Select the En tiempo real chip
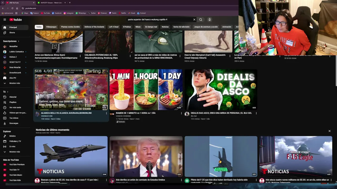This screenshot has width=337, height=189. [151, 27]
